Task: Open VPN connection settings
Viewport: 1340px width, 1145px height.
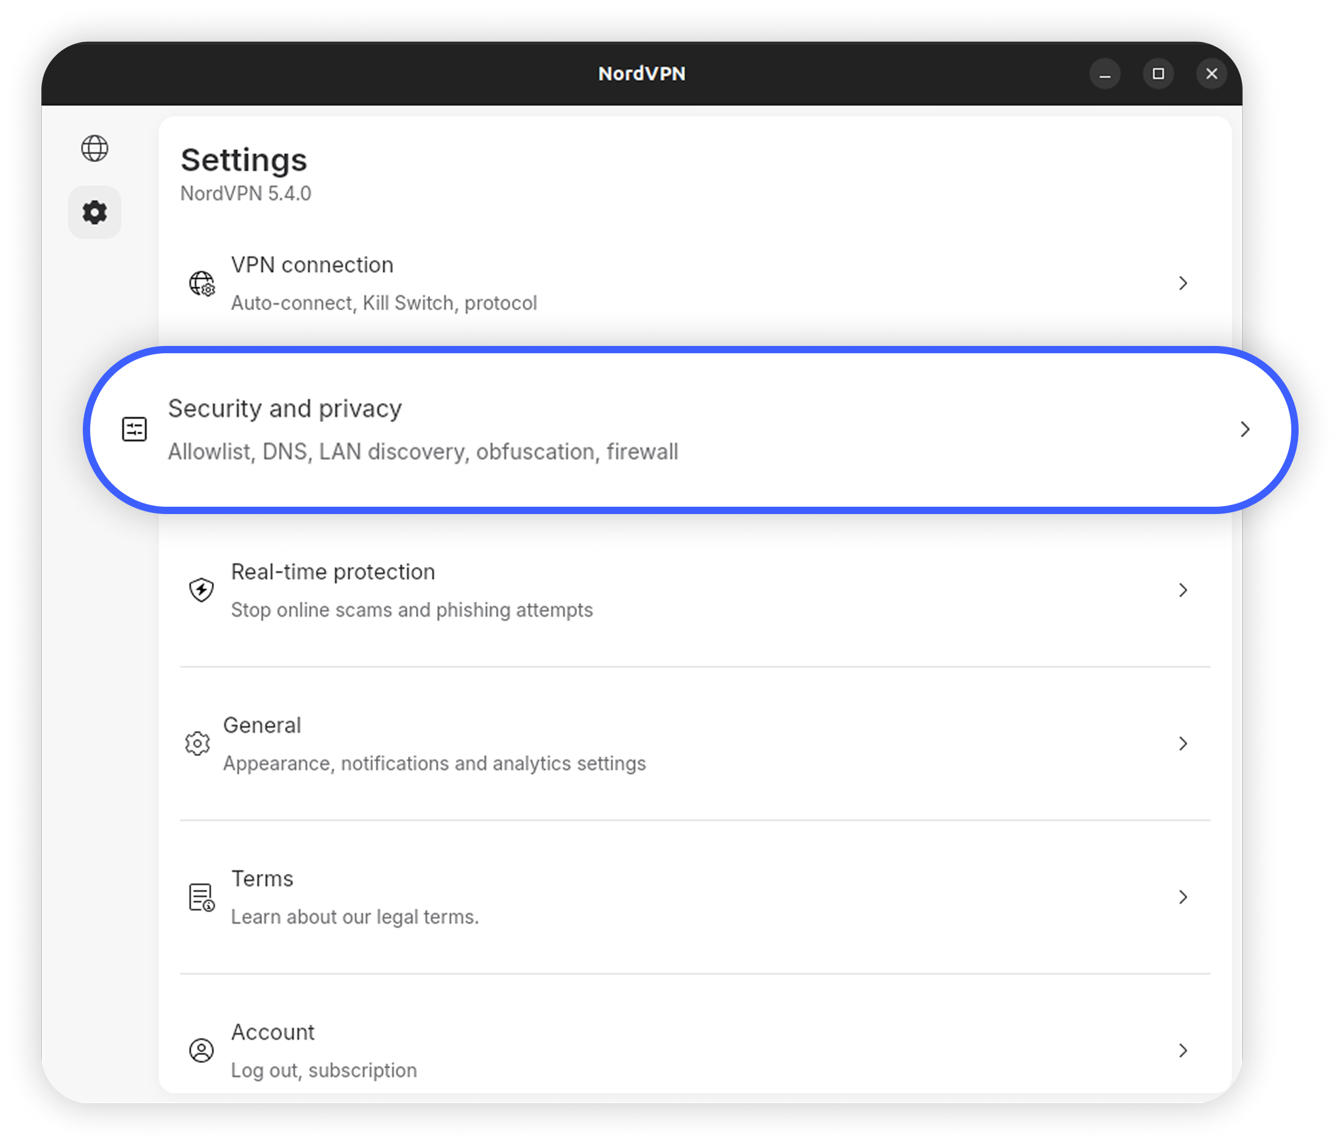Action: point(694,283)
